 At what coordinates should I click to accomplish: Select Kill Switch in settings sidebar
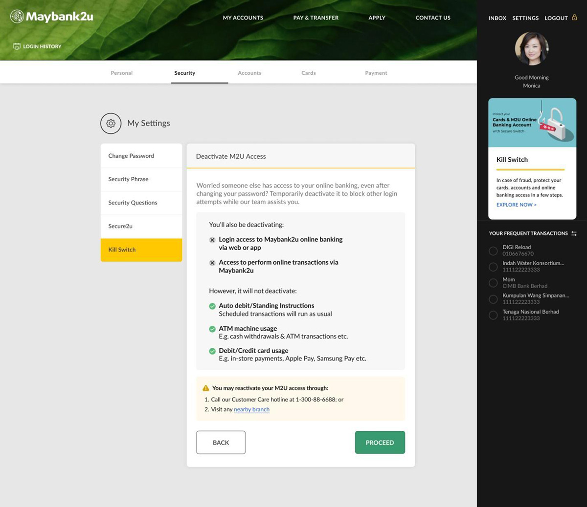click(x=141, y=250)
